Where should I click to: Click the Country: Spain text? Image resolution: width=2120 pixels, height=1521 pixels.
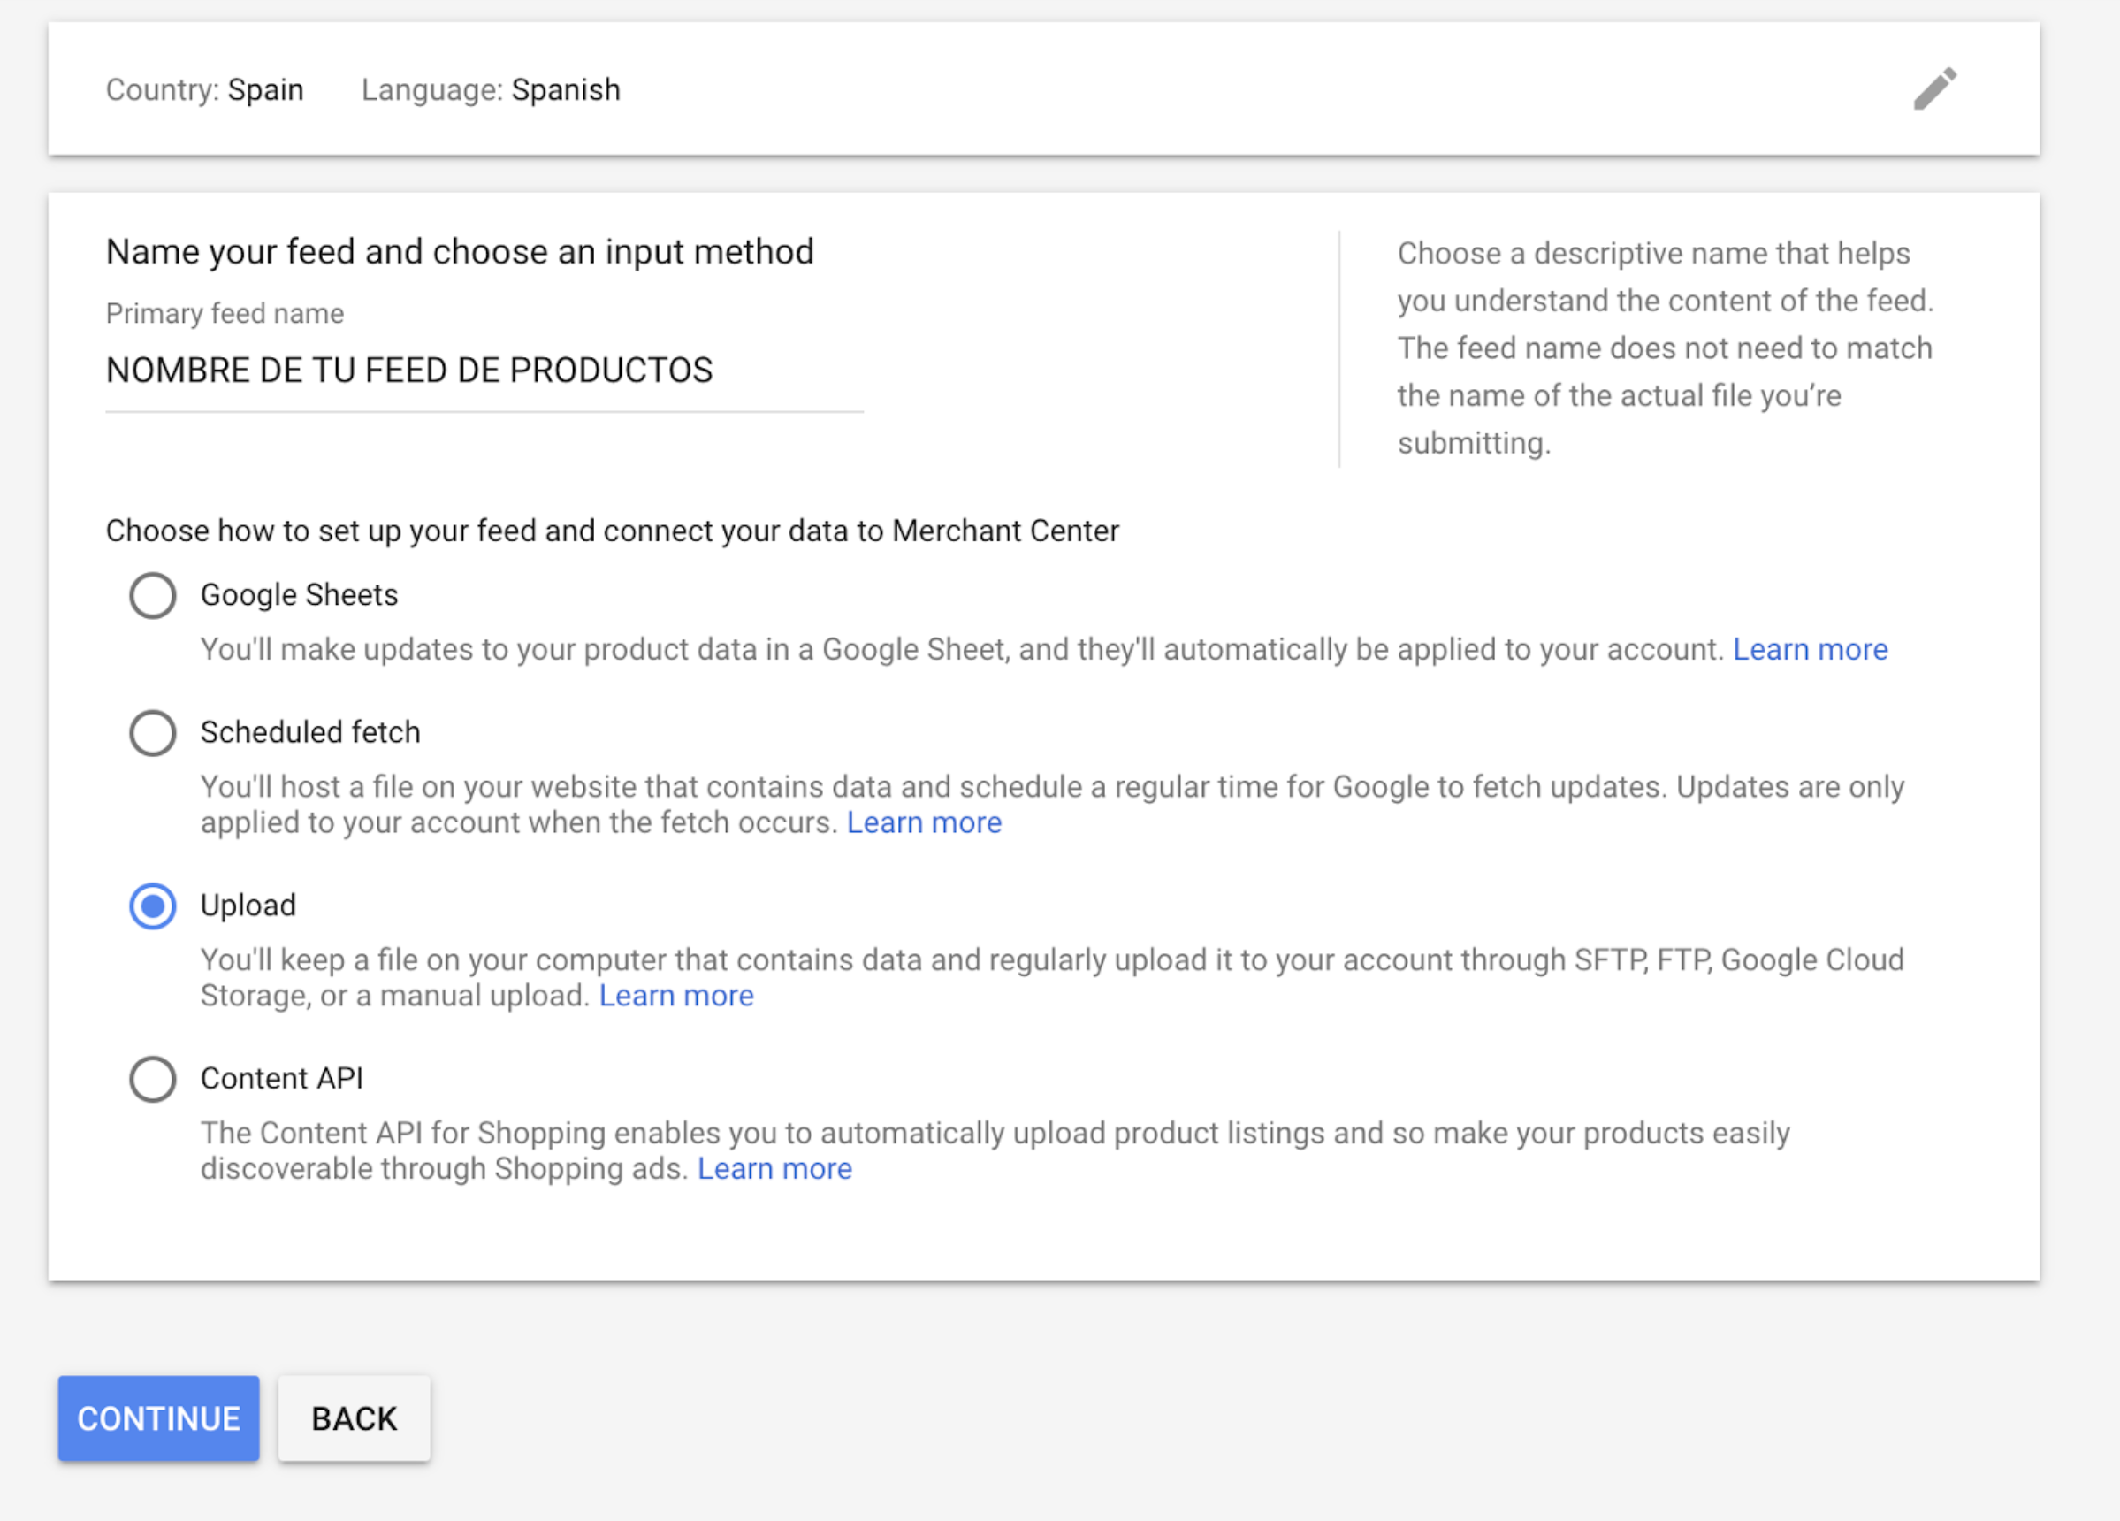pyautogui.click(x=205, y=89)
